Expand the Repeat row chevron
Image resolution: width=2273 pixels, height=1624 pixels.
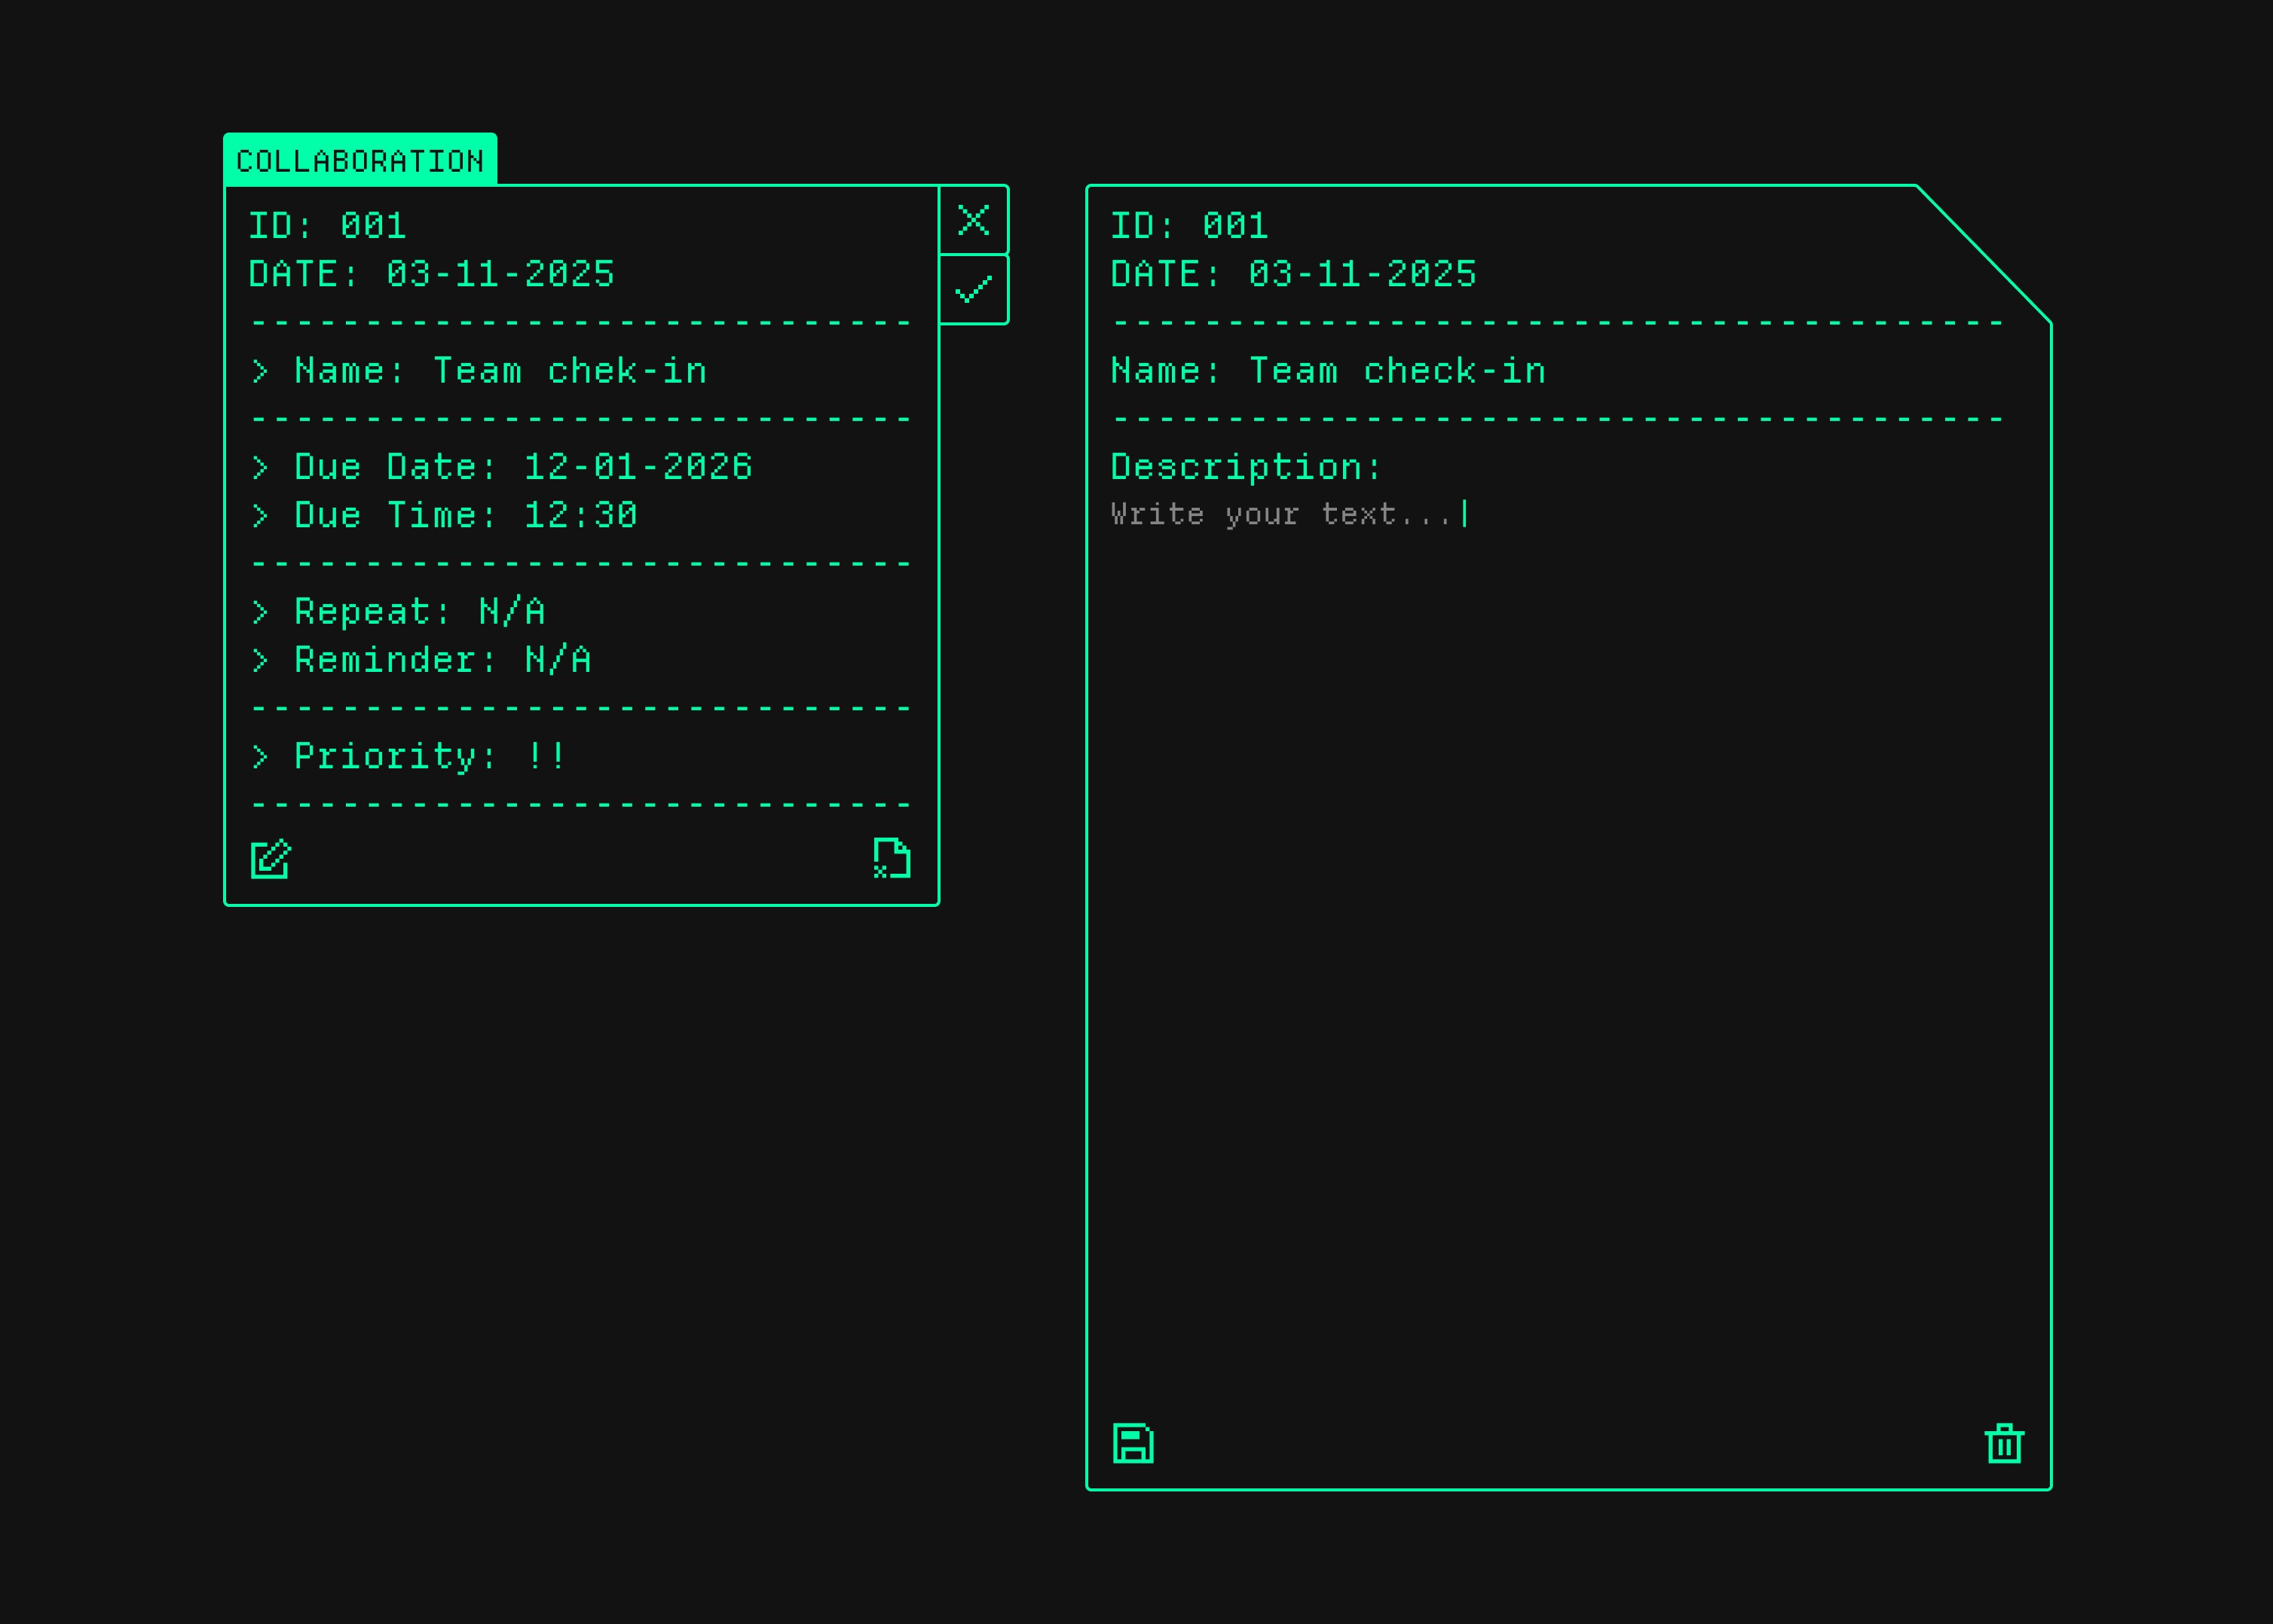(x=260, y=612)
